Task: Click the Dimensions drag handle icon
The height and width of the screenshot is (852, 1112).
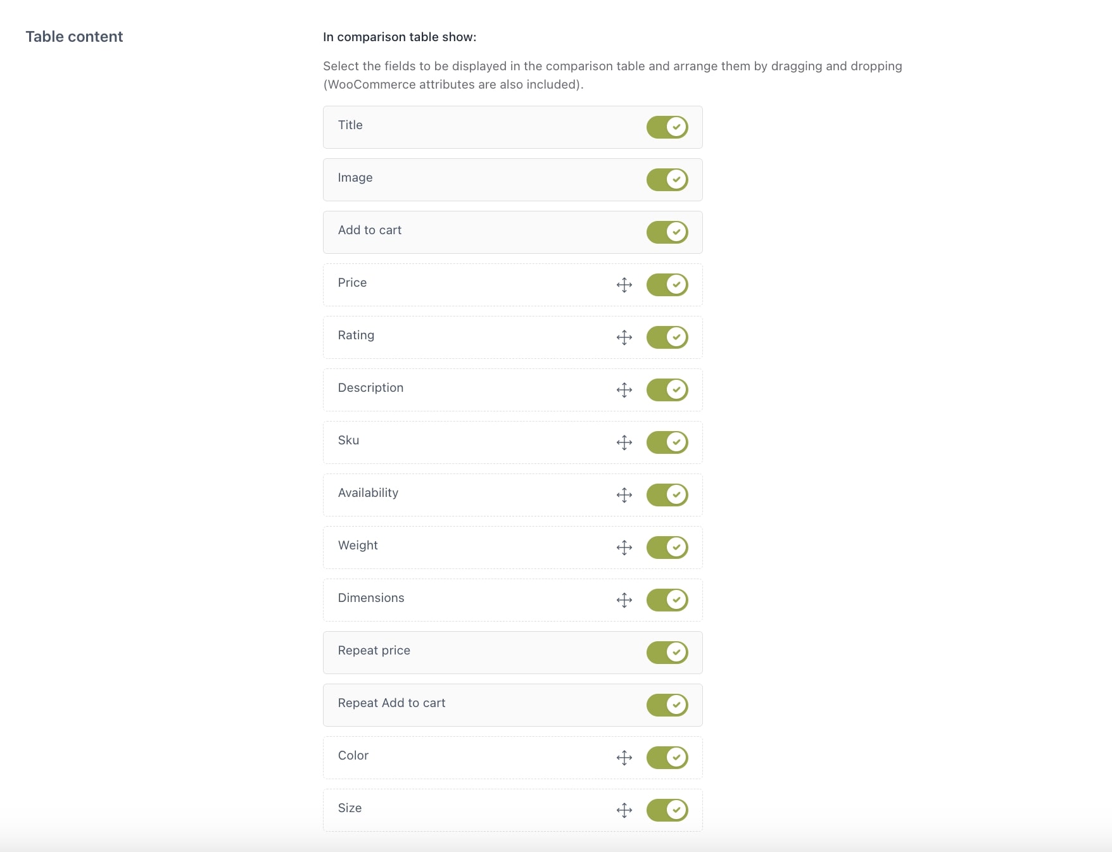Action: (624, 600)
